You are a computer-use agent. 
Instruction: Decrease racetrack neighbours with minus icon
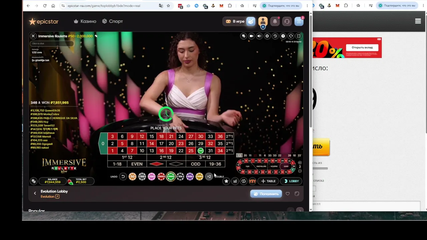point(300,171)
